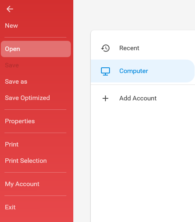The width and height of the screenshot is (195, 222).
Task: Open My Account page
Action: [x=22, y=184]
